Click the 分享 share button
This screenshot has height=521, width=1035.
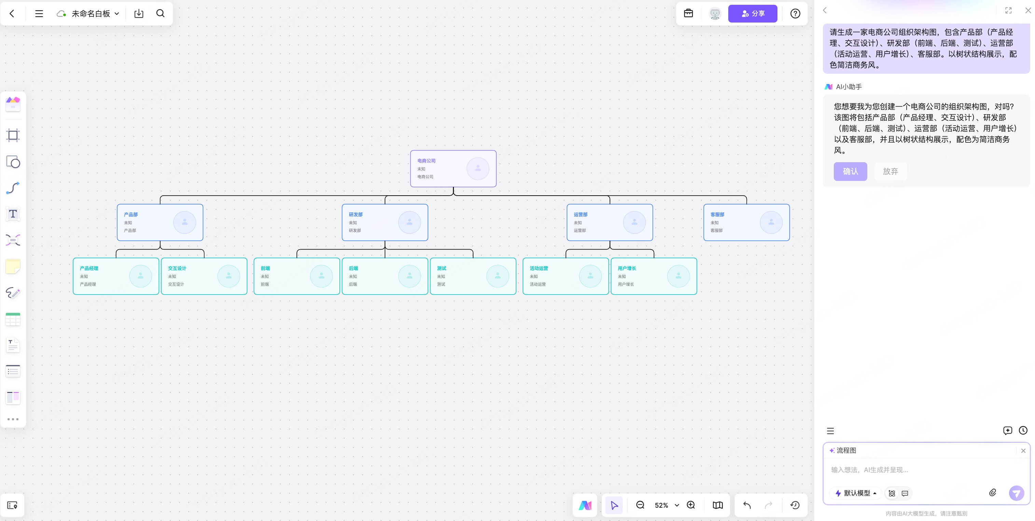click(752, 14)
